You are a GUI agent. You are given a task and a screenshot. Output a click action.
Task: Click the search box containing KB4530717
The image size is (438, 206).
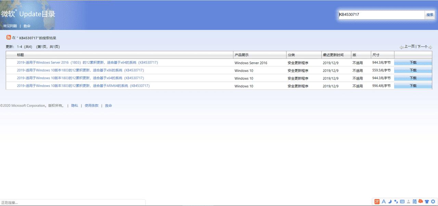click(382, 15)
